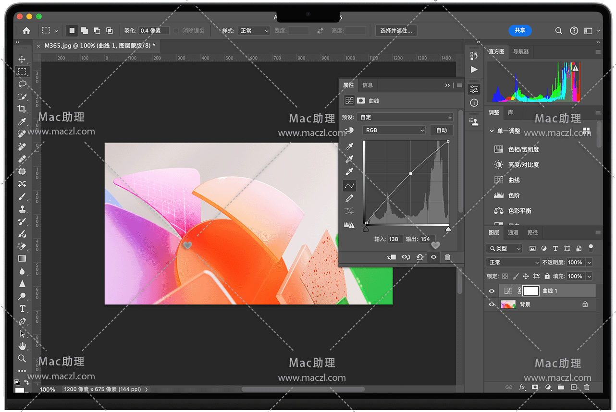Switch to the 导航器 tab
The width and height of the screenshot is (616, 412).
(521, 51)
